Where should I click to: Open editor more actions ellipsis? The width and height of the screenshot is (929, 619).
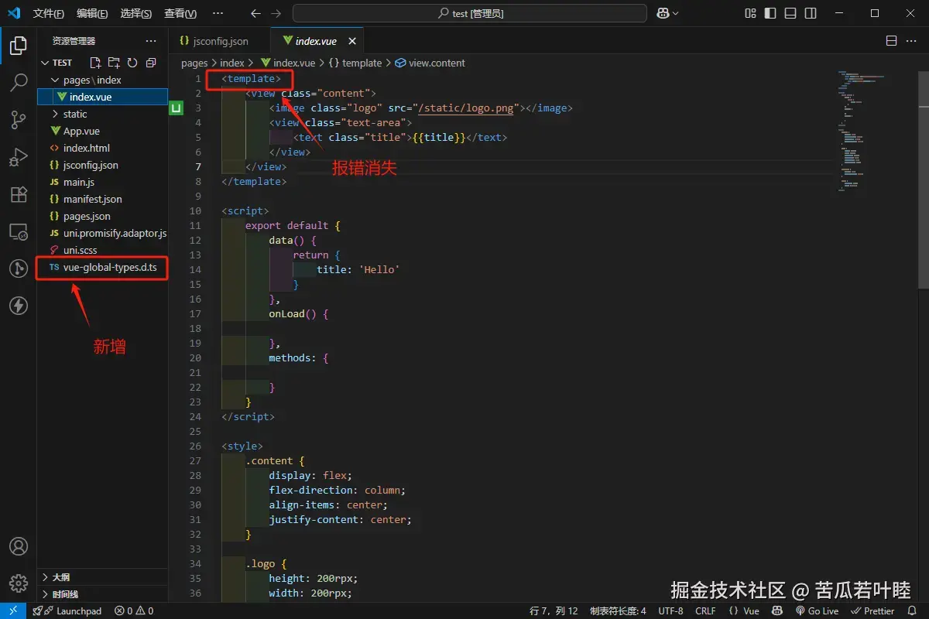[912, 41]
